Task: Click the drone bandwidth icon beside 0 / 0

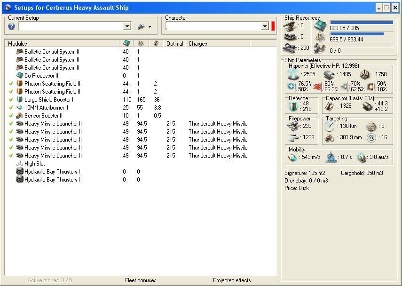Action: (x=321, y=48)
